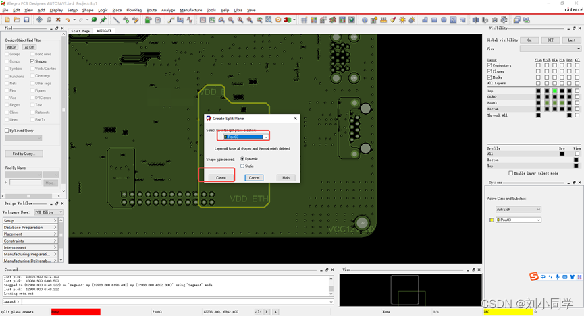Click the Highlight sun icon

[x=402, y=20]
